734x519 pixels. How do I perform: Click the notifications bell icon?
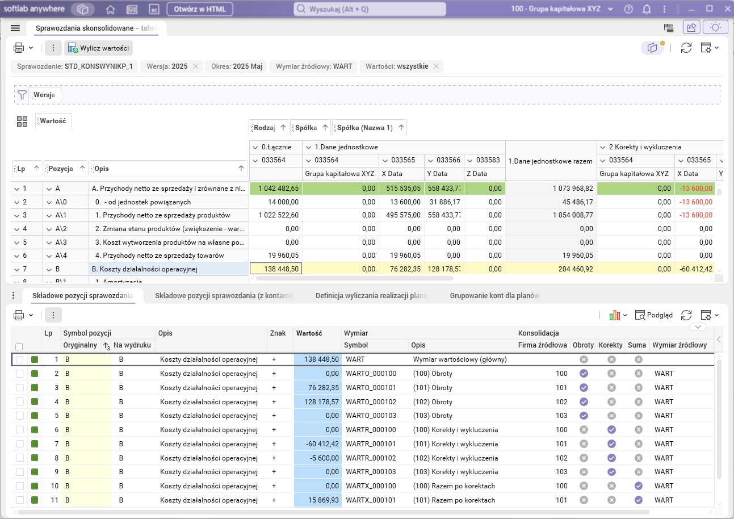[x=647, y=9]
